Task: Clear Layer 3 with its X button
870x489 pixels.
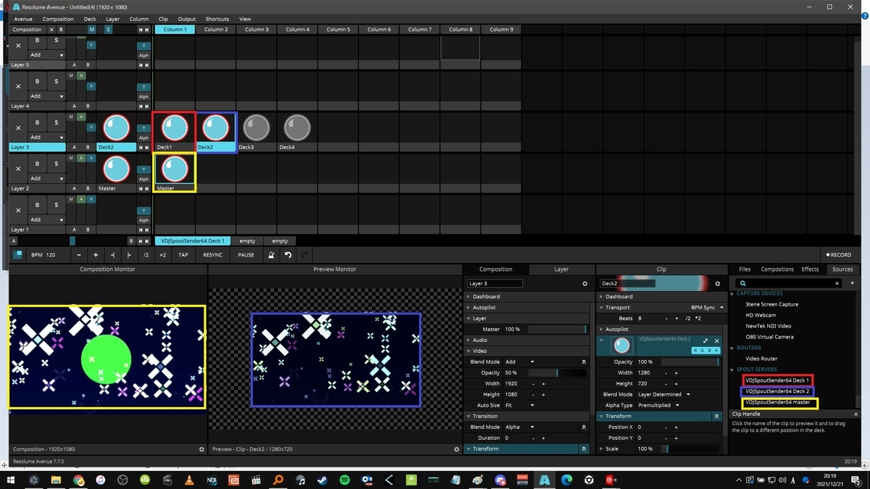Action: [18, 128]
